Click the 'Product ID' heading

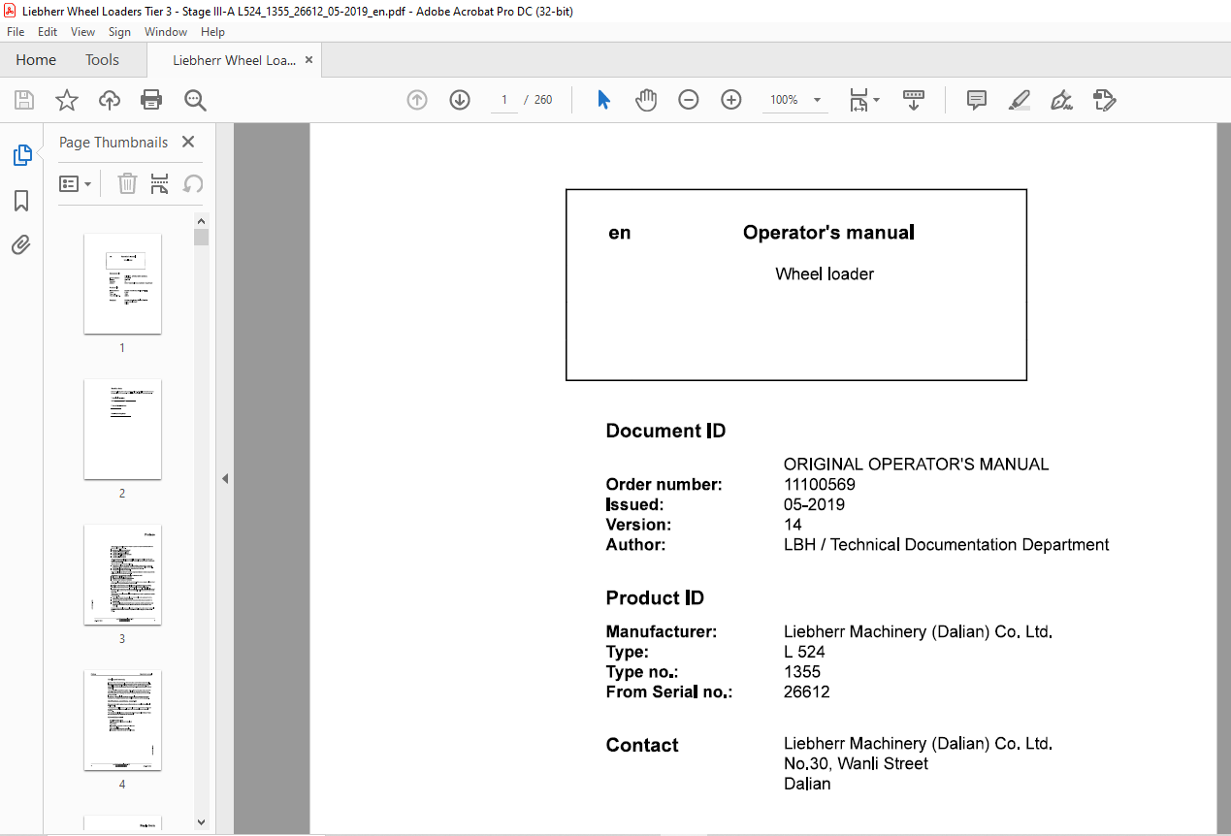[x=655, y=597]
